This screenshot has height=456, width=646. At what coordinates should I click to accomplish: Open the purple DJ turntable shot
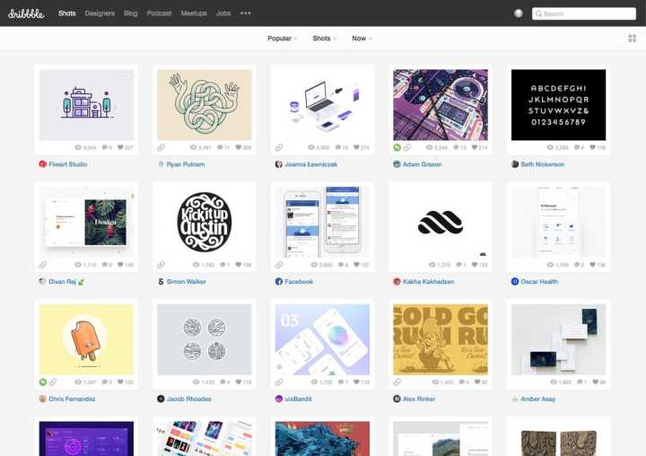441,105
